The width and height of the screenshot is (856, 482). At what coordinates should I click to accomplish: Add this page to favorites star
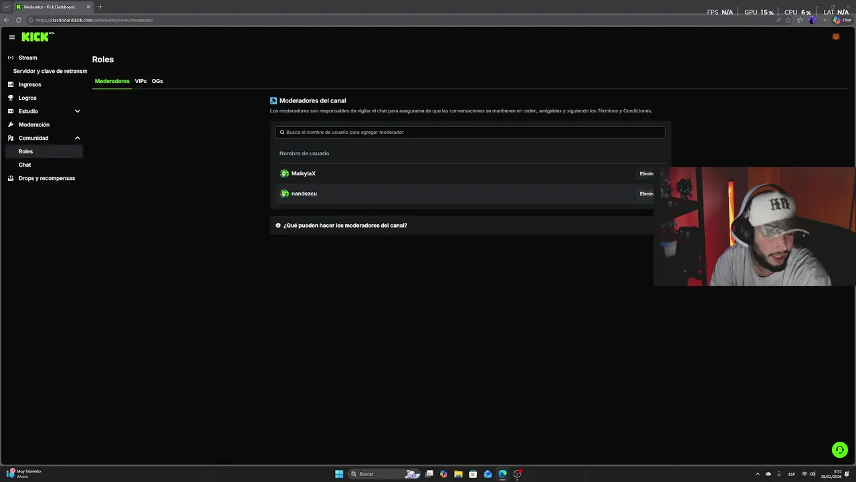[x=788, y=20]
